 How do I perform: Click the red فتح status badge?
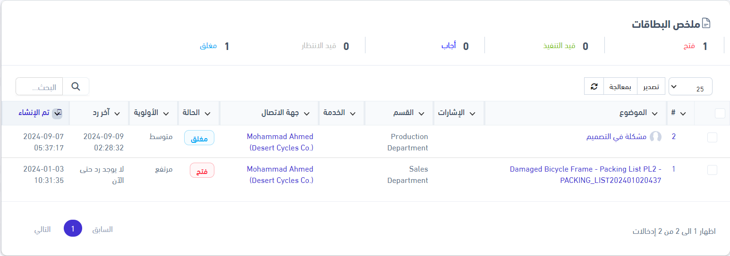202,170
